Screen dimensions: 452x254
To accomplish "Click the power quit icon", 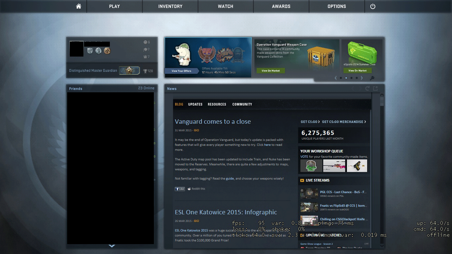I will coord(373,6).
